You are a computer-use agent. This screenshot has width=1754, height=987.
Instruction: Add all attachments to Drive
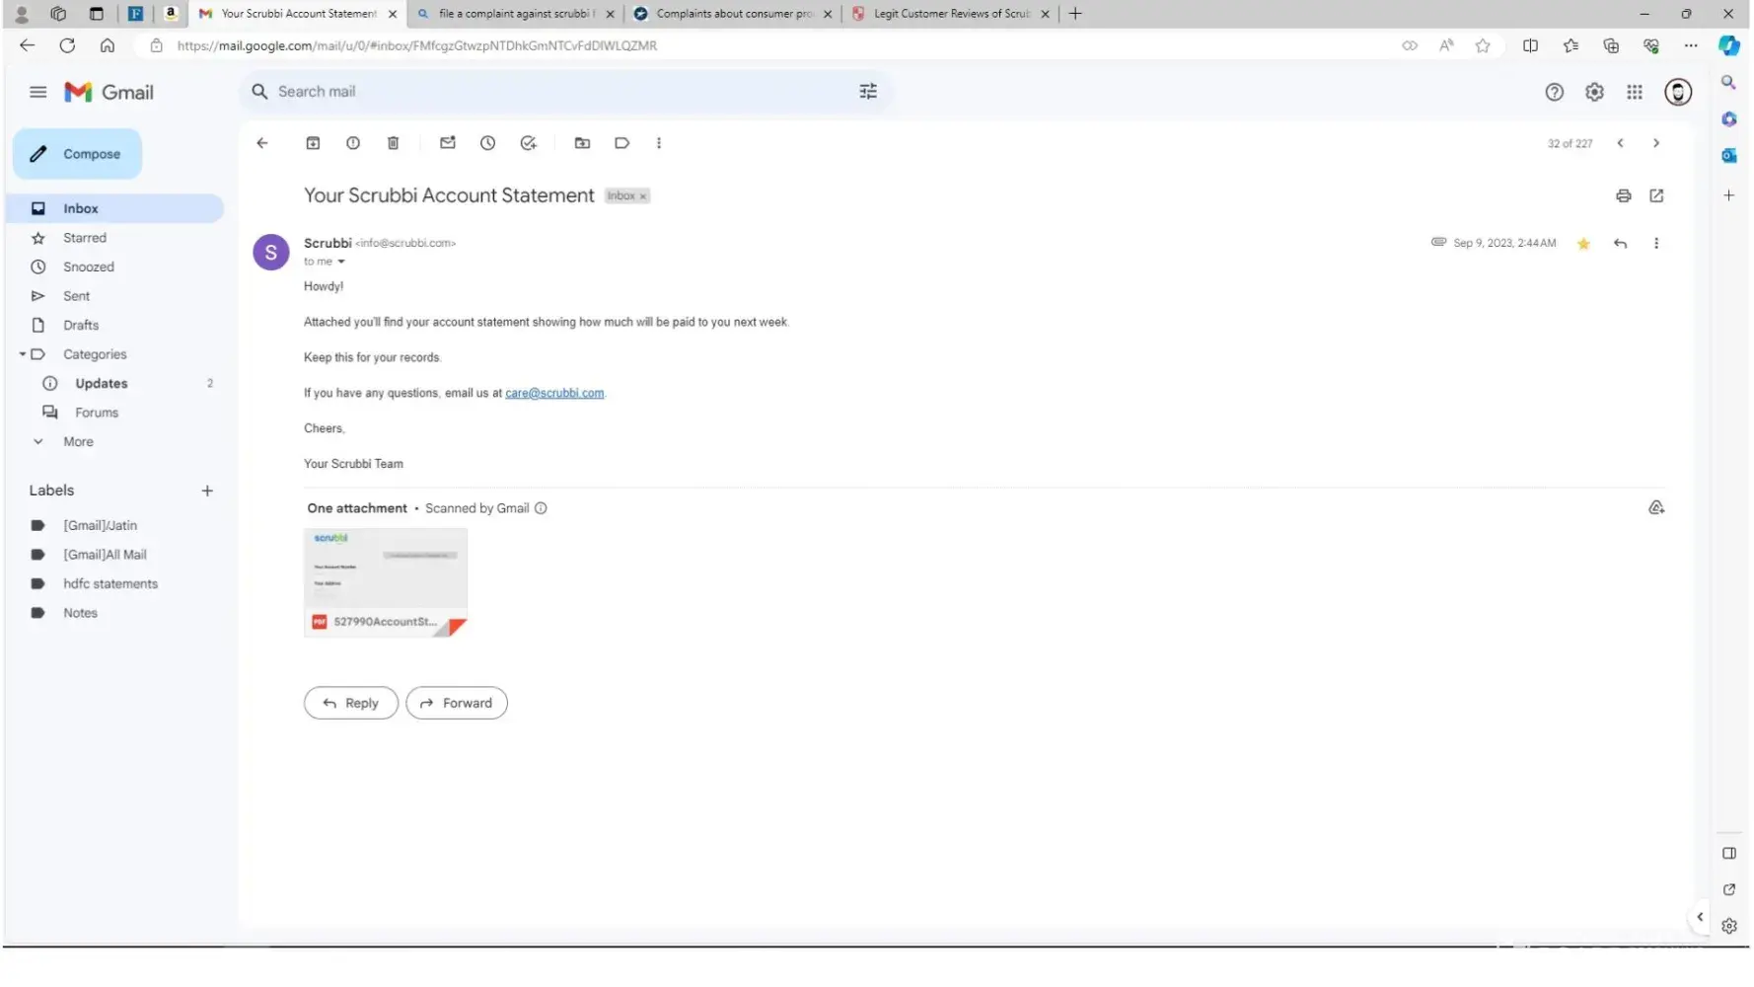coord(1656,508)
